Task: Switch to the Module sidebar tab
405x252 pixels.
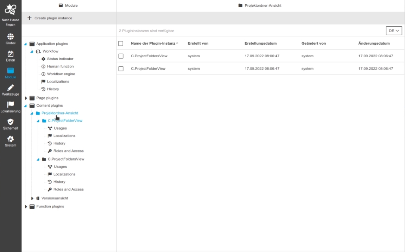Action: (x=11, y=73)
